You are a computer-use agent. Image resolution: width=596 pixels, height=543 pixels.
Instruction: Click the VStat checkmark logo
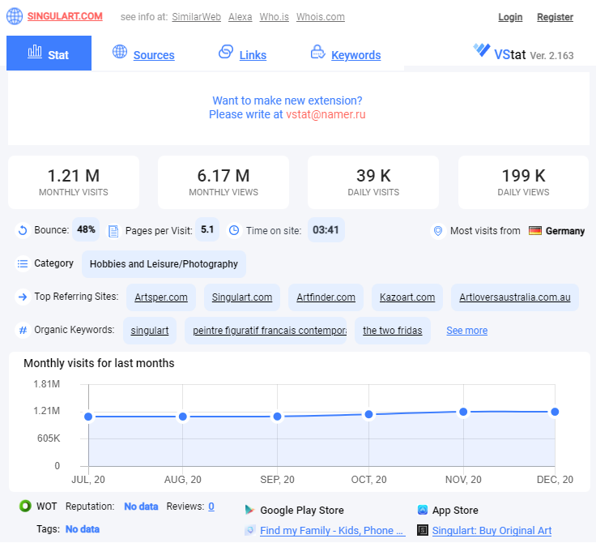[482, 50]
